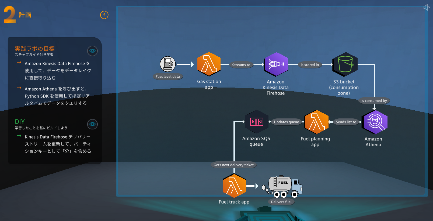
Task: Click the DIY section heading
Action: pos(20,122)
